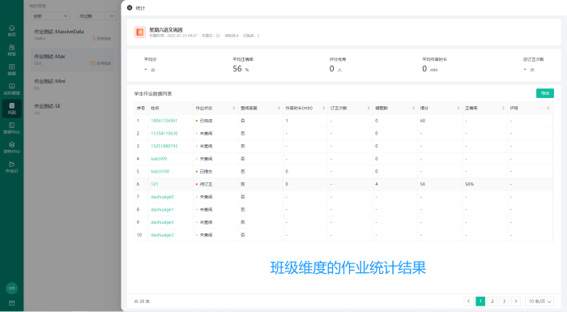The height and width of the screenshot is (312, 567).
Task: Click the 共 28 条 total count
Action: 142,301
